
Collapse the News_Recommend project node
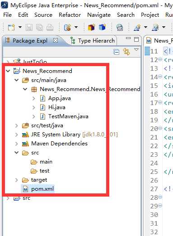pos(8,71)
